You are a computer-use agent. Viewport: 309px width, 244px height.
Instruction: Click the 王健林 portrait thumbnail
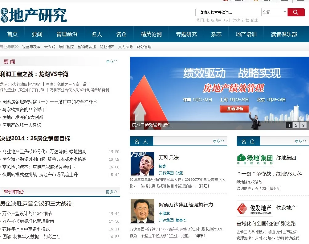(142, 211)
